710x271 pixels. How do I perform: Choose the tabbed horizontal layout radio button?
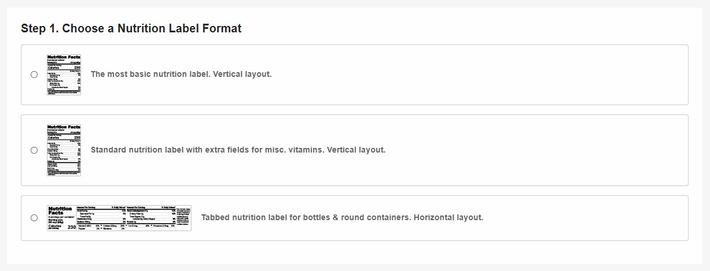34,218
